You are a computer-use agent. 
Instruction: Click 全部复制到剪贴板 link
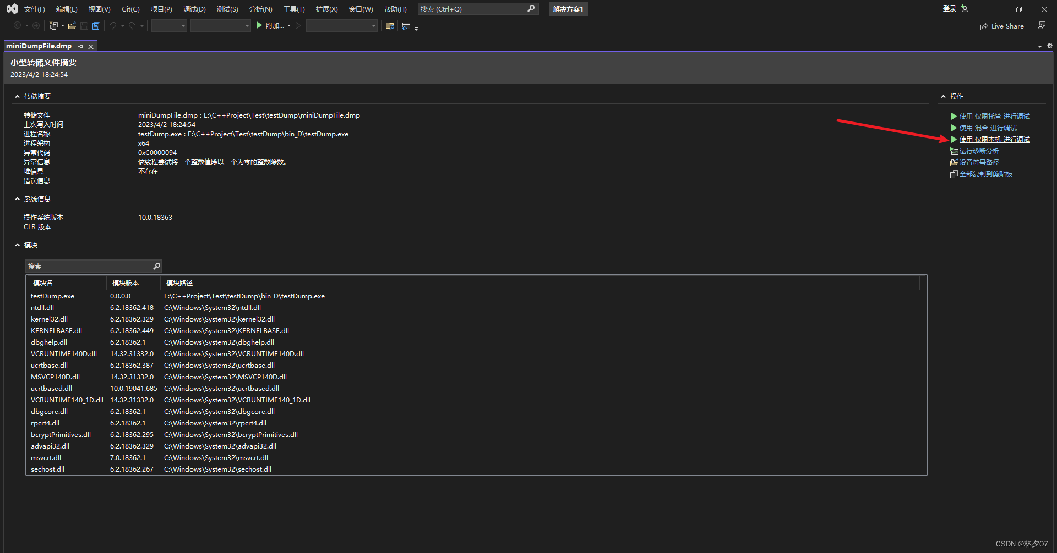(x=985, y=174)
